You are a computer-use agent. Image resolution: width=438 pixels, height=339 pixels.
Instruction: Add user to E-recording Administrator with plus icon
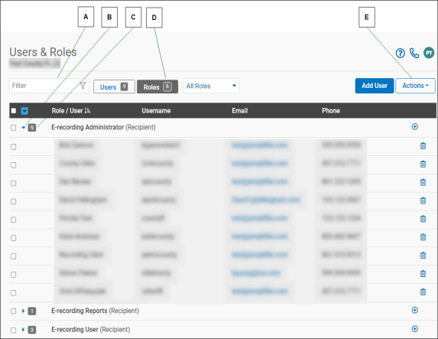tap(415, 127)
